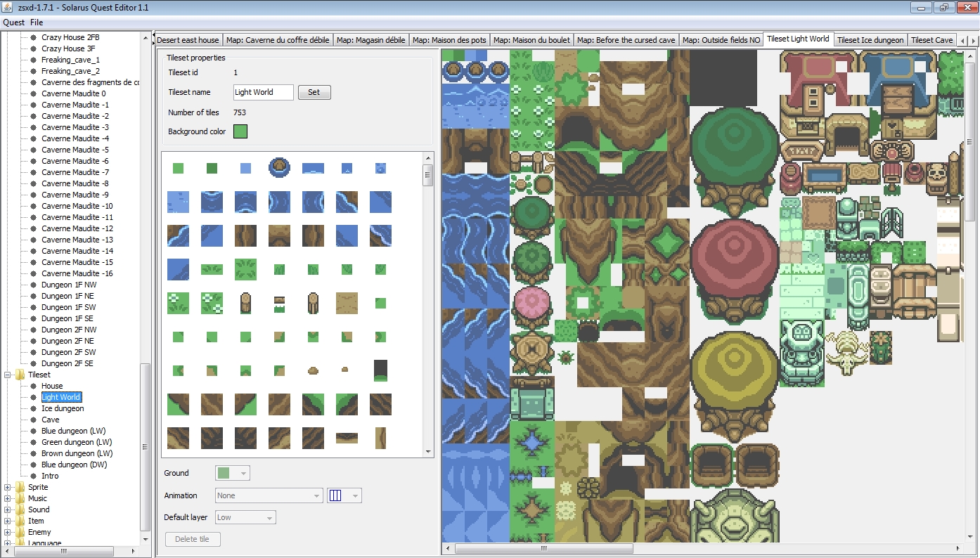This screenshot has height=558, width=980.
Task: Pick the small light blue square tile
Action: (245, 169)
